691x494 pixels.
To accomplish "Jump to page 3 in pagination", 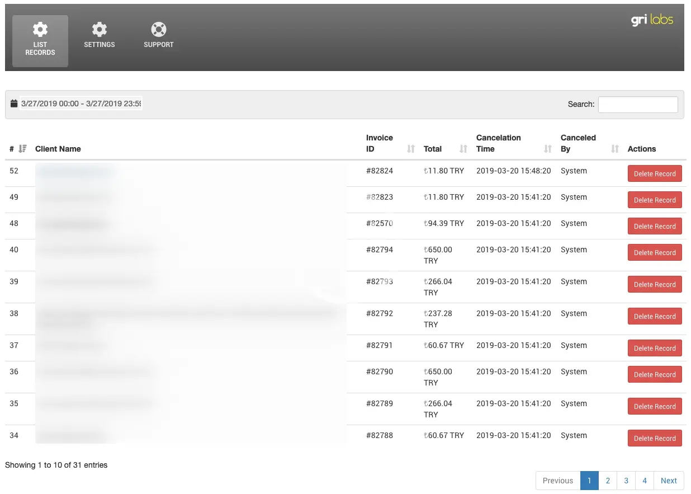I will click(626, 481).
